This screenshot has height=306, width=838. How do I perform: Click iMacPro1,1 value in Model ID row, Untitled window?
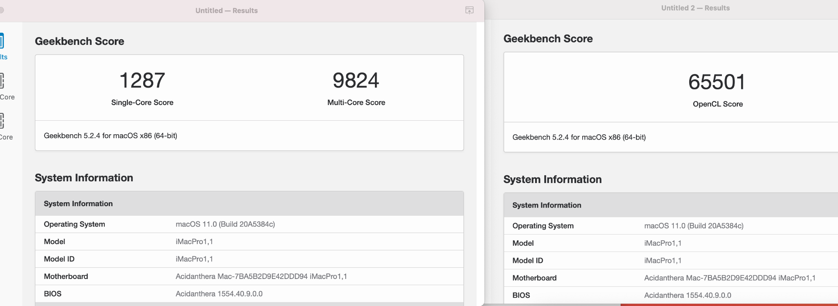click(x=194, y=259)
